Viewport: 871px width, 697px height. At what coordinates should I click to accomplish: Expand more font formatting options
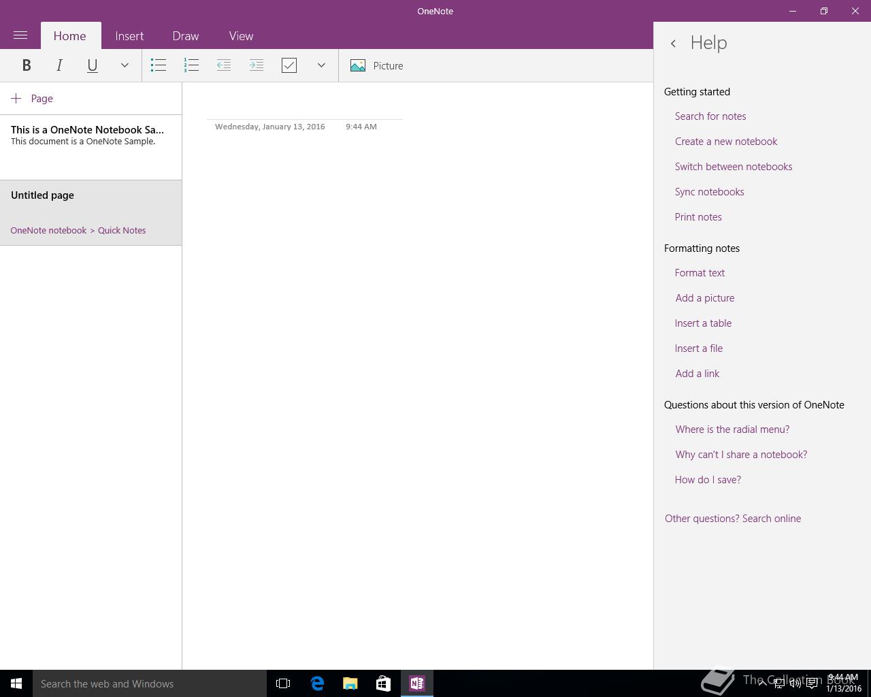(x=125, y=65)
